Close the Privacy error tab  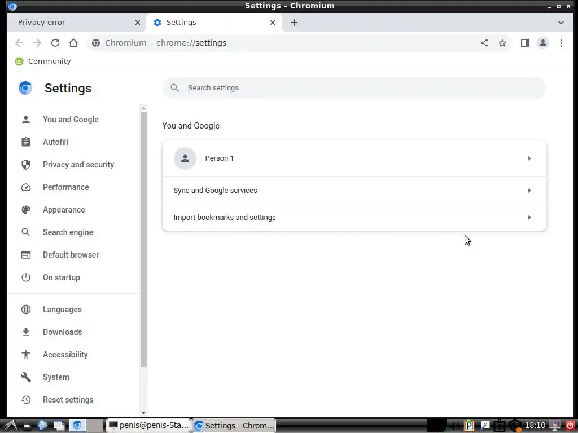(138, 23)
